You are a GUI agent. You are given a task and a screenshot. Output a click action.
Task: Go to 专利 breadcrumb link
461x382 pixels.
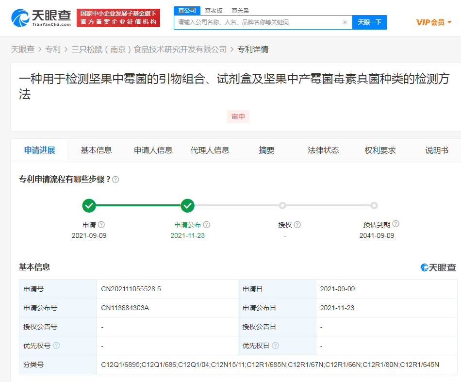coord(53,49)
